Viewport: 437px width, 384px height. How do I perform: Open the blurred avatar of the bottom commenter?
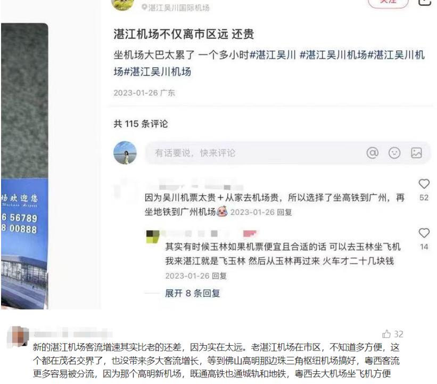18,337
